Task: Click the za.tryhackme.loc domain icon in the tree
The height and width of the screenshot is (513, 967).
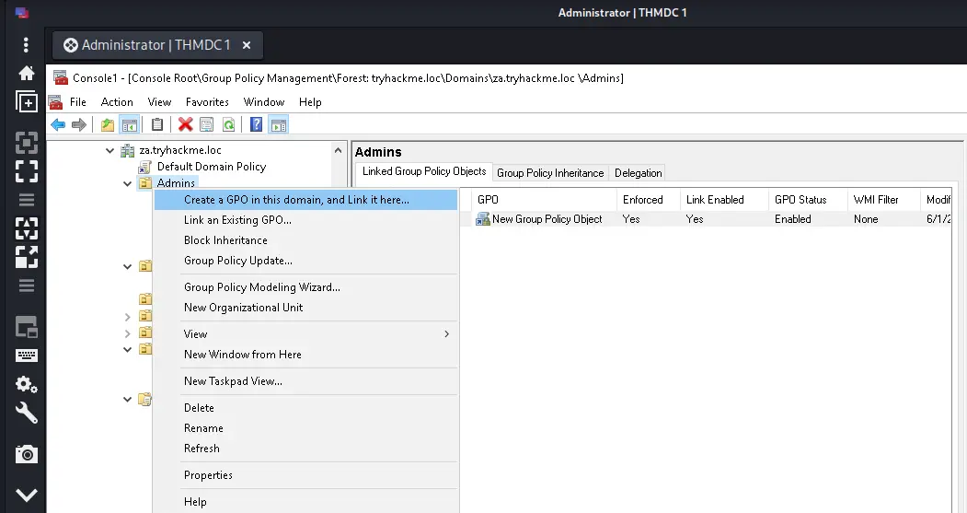Action: [128, 150]
